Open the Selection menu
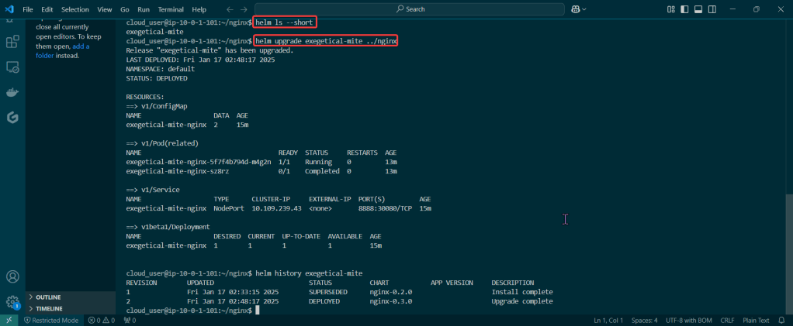Screen dimensions: 793x326 coord(75,9)
